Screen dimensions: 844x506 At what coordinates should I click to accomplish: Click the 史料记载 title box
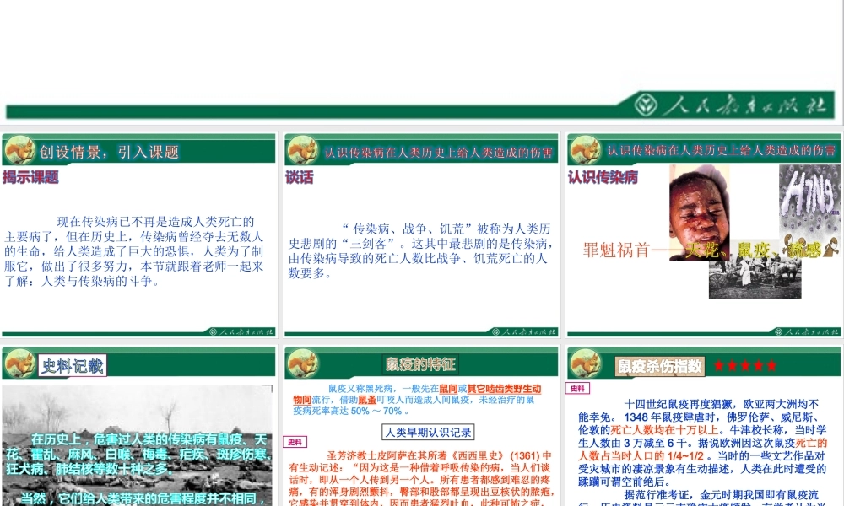tap(72, 366)
